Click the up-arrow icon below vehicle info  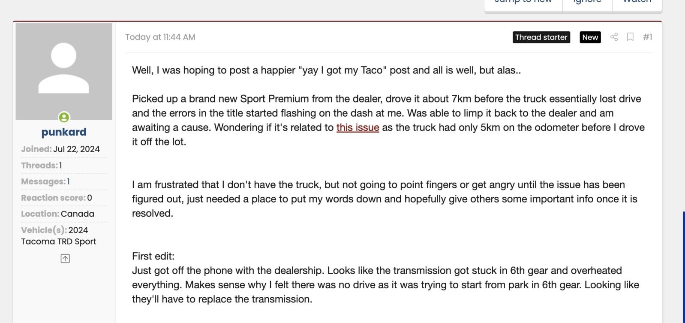click(65, 258)
